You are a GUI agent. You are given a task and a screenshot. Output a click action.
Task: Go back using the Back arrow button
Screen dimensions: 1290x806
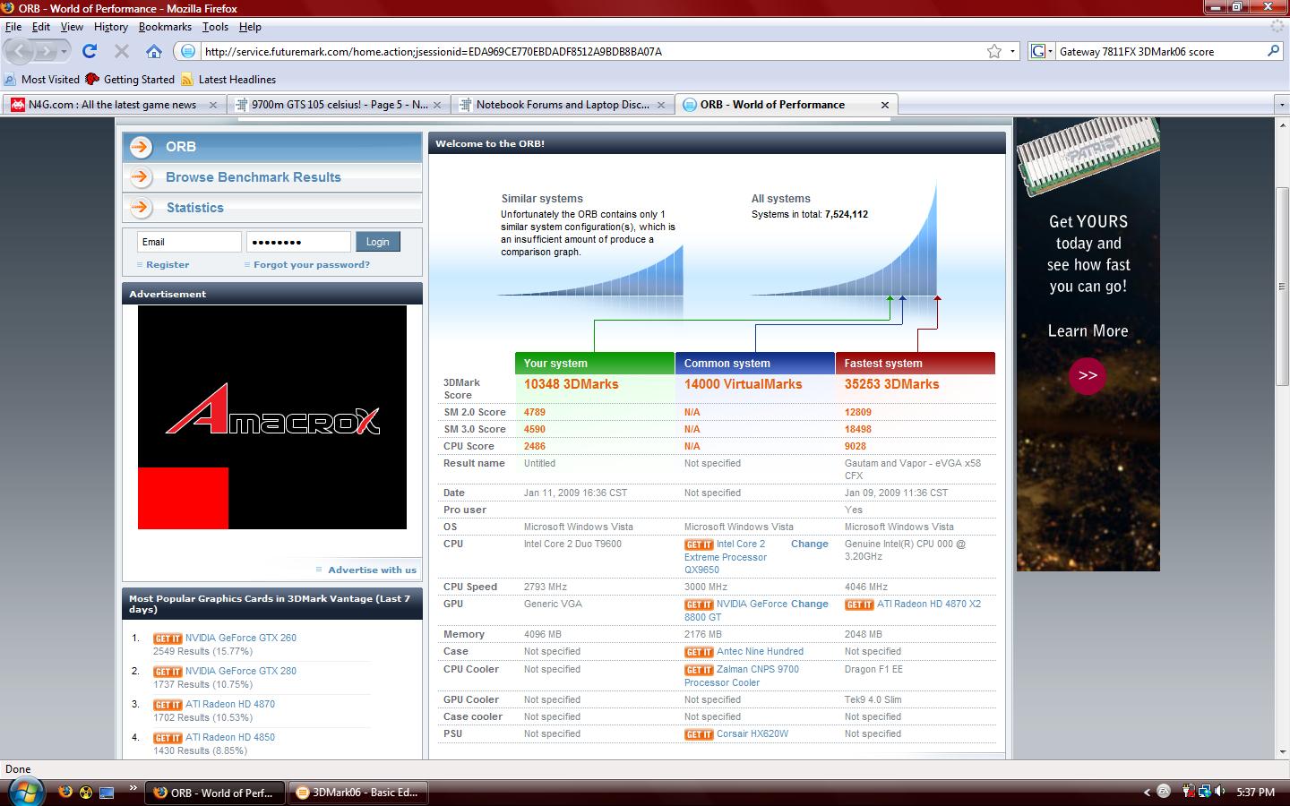tap(20, 51)
